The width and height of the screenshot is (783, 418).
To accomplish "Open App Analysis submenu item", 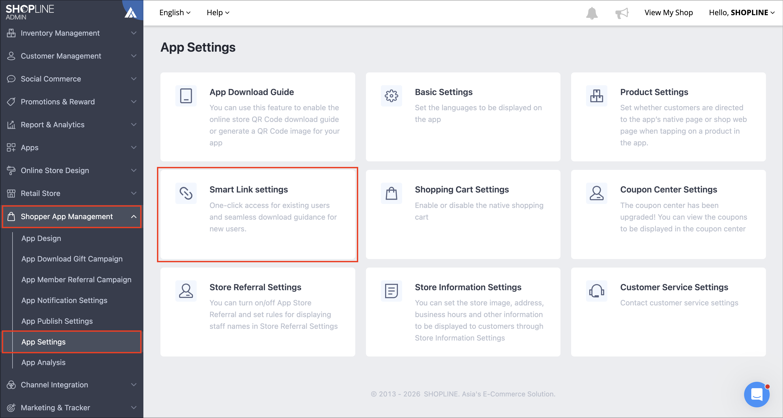I will coord(43,362).
